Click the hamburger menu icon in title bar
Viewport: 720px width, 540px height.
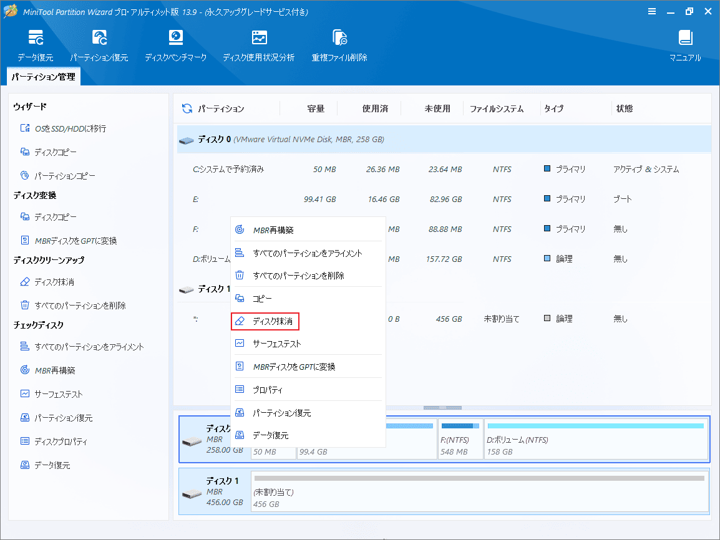(x=651, y=11)
